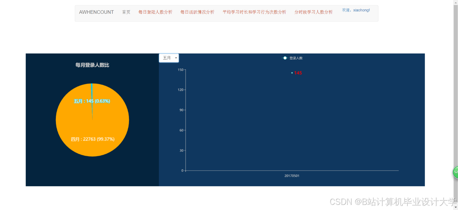458x210 pixels.
Task: Click the 每月登录人数比 pie chart title
Action: click(x=92, y=65)
